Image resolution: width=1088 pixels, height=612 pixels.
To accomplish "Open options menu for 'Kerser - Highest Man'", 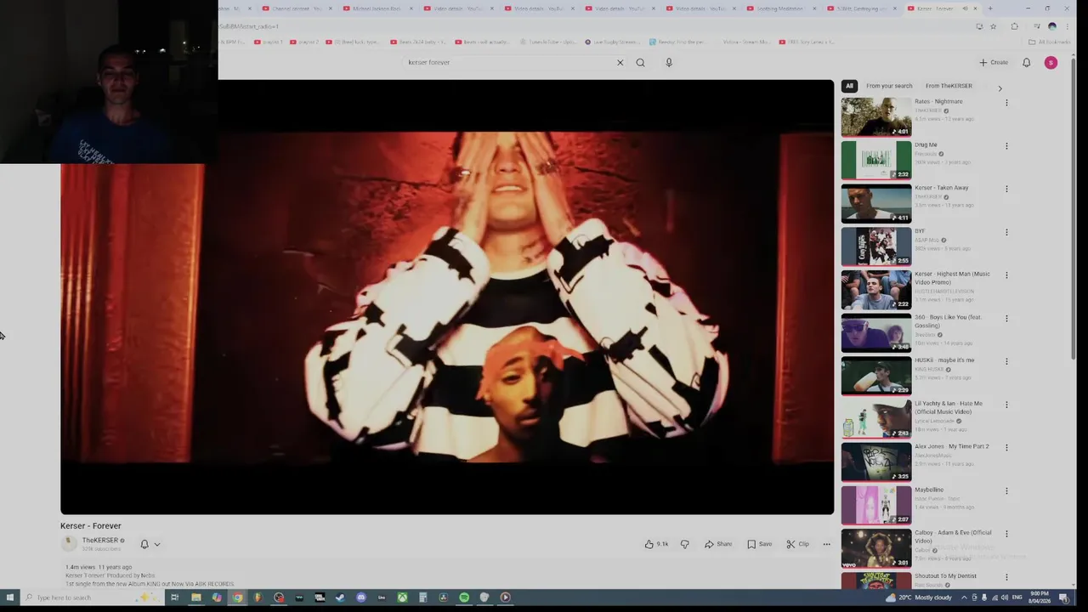I will (x=1006, y=275).
